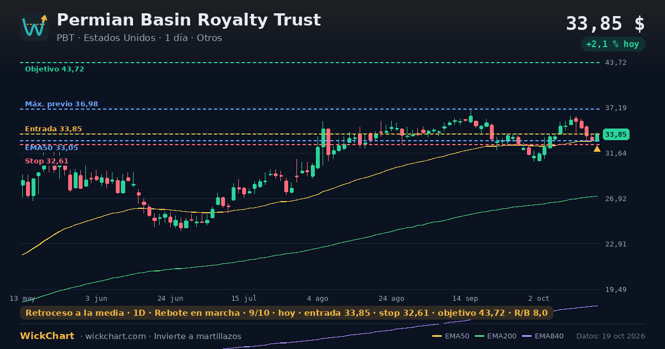Click the 24 ago date label
This screenshot has height=349, width=665.
tap(391, 299)
